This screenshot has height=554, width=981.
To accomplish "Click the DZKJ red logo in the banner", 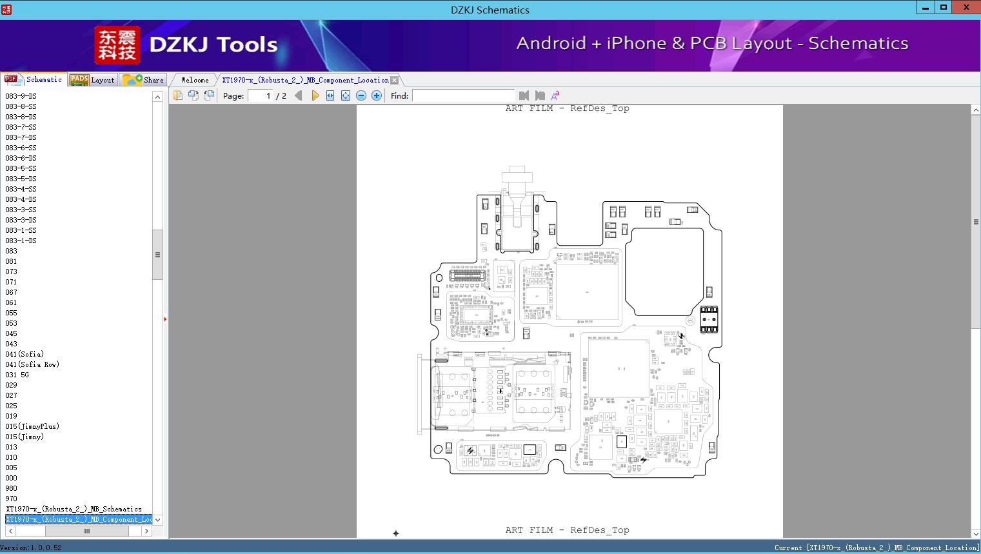I will tap(117, 45).
